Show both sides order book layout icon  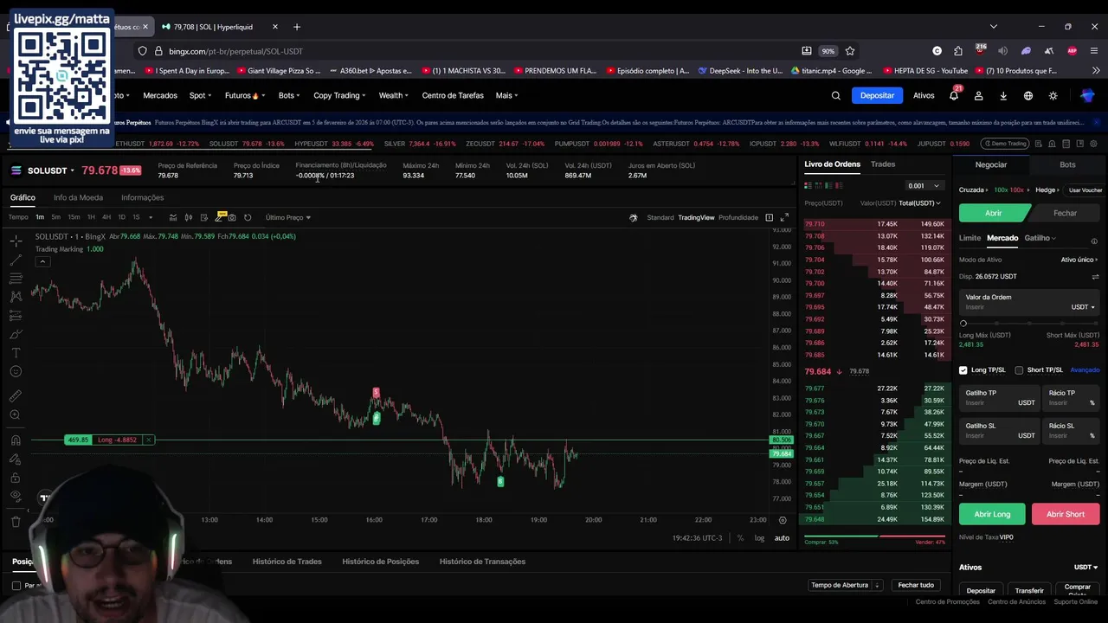click(808, 185)
